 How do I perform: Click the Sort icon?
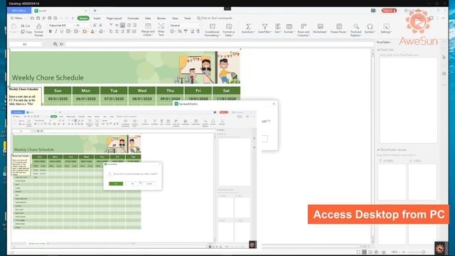click(x=277, y=27)
